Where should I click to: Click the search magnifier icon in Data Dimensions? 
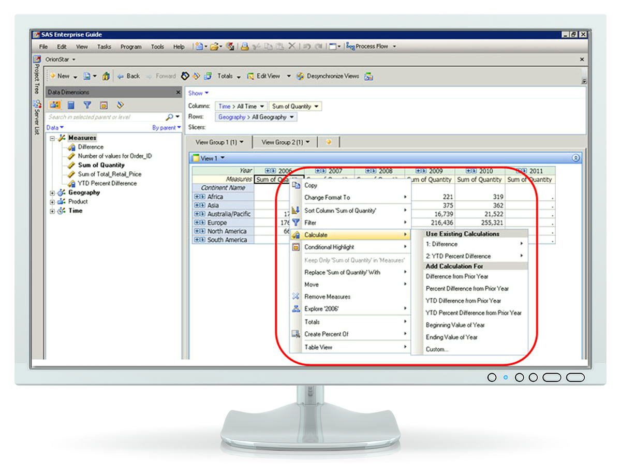169,117
